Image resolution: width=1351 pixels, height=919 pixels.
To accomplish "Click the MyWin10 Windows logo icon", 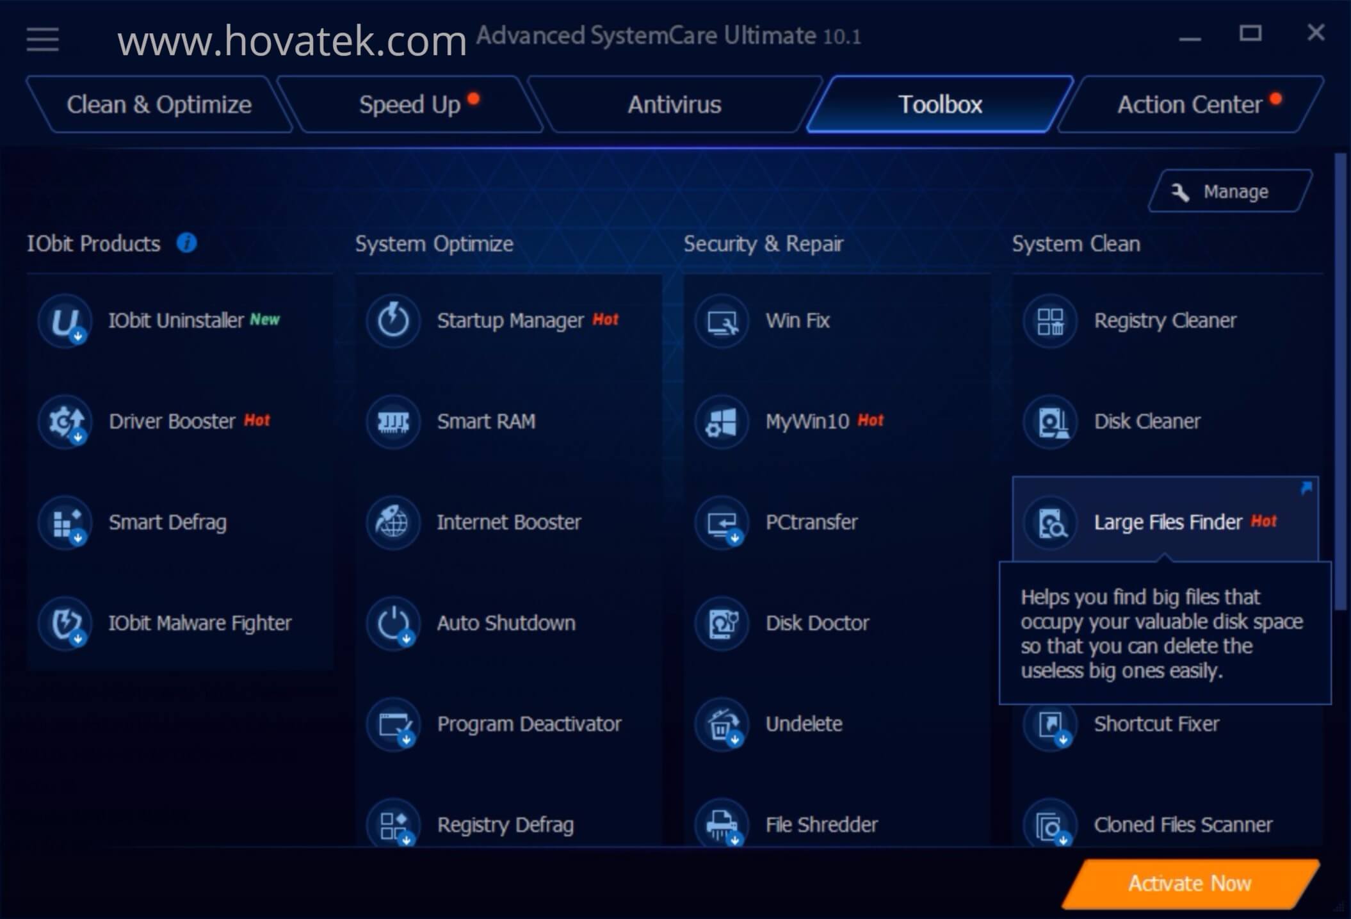I will point(722,421).
